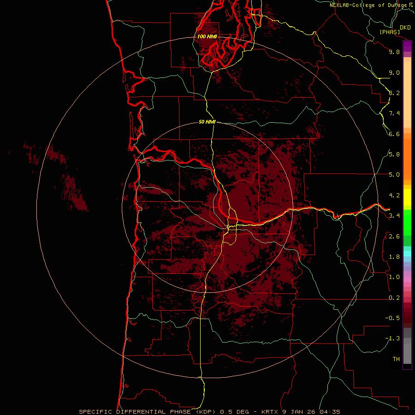Click the pink color scale segment
The image size is (415, 415).
point(407,279)
